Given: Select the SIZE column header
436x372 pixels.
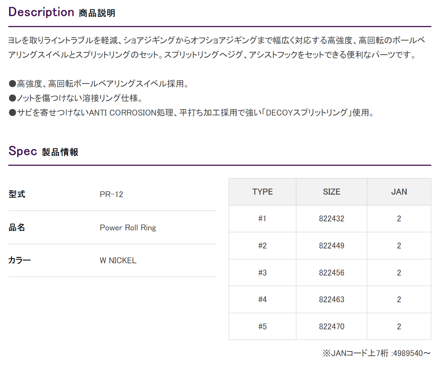Looking at the screenshot, I should tap(332, 192).
